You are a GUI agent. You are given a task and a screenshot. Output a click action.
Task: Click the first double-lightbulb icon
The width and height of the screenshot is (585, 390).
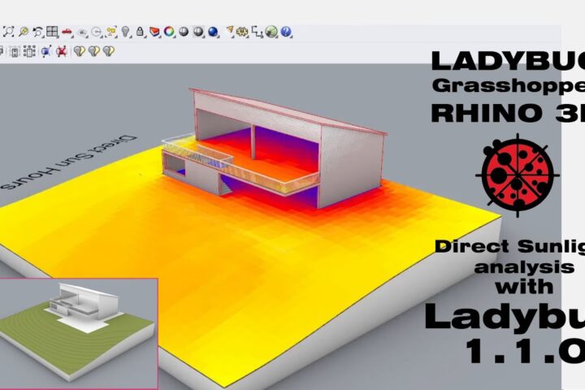coord(79,51)
